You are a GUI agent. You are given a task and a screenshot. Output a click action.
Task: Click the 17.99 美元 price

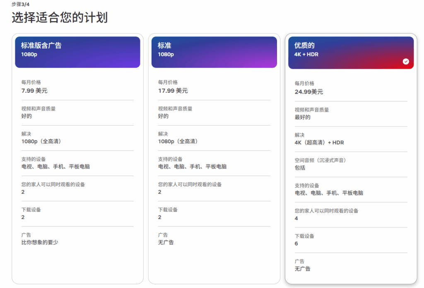tap(173, 91)
